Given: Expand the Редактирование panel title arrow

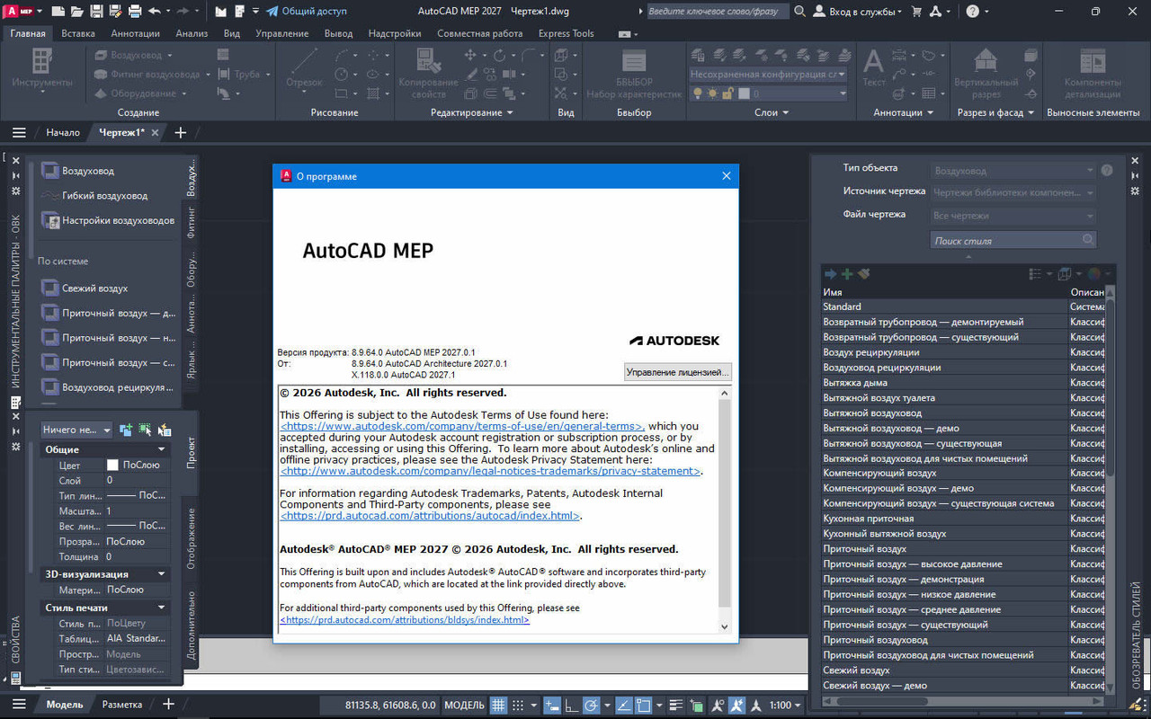Looking at the screenshot, I should [510, 112].
